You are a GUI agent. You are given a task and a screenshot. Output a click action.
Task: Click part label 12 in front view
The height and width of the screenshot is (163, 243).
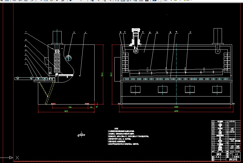point(143,32)
